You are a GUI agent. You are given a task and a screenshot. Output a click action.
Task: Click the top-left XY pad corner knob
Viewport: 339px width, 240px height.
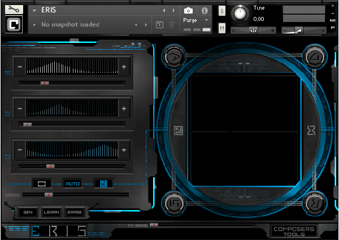[x=174, y=56]
